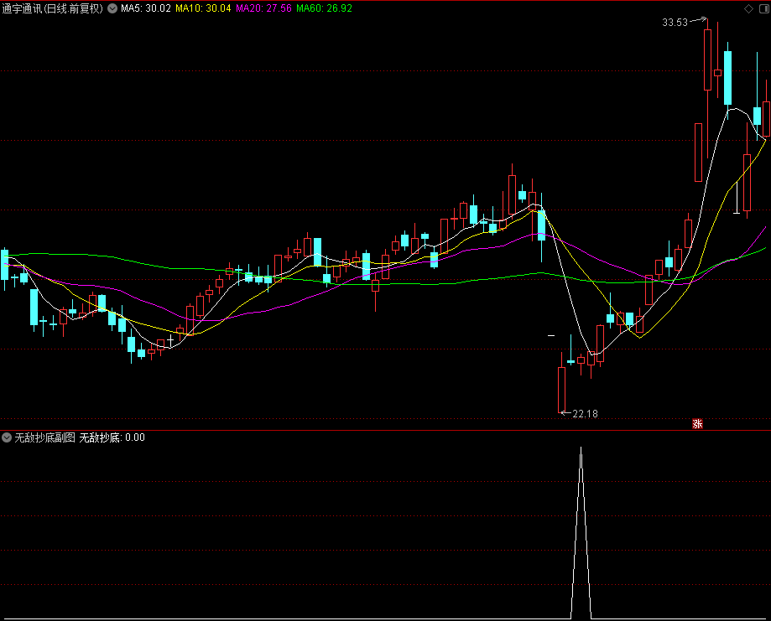Screen dimensions: 771x621
Task: Click the tall red candle at 33.53 high
Action: pos(707,60)
